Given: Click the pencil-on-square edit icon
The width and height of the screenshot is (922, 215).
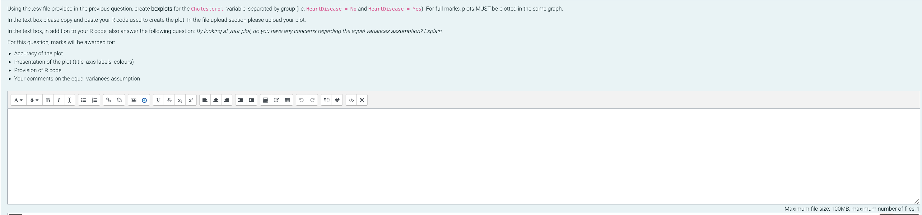Looking at the screenshot, I should 277,100.
